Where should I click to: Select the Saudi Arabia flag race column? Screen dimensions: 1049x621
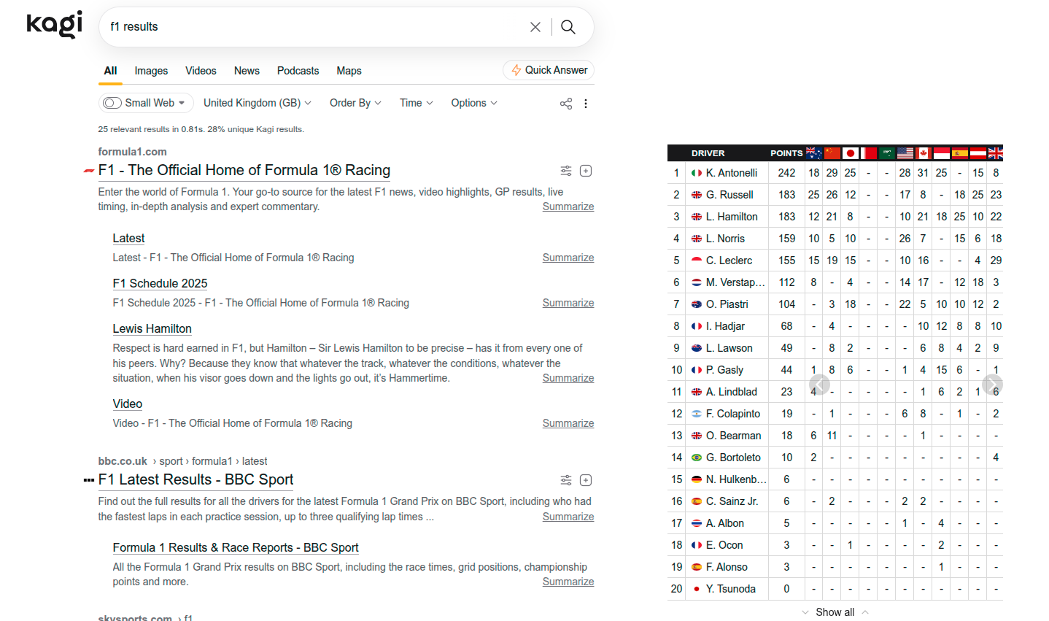[887, 153]
